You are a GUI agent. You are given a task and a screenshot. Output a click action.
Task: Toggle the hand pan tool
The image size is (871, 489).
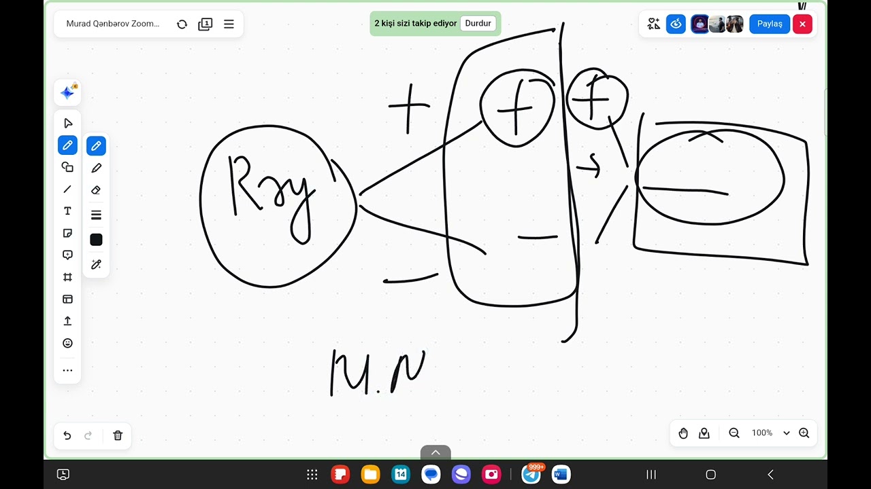pos(683,433)
